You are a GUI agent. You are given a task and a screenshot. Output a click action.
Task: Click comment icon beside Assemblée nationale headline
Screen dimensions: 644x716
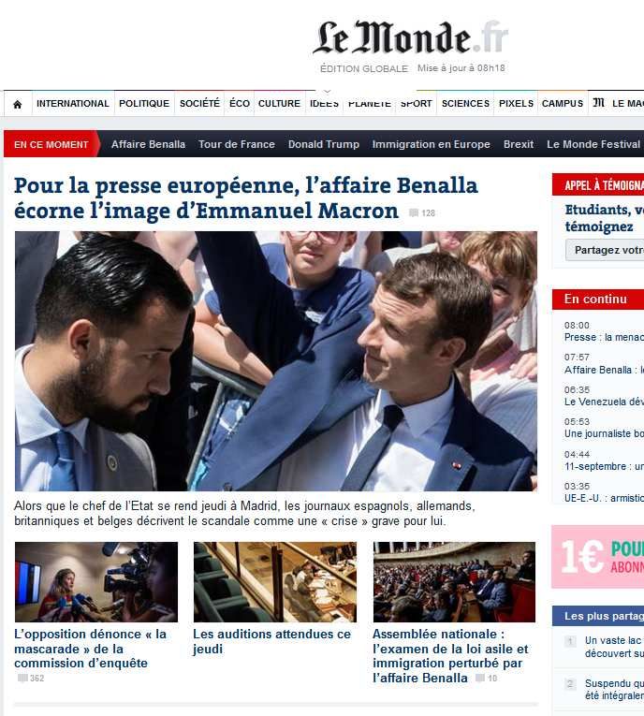click(480, 679)
